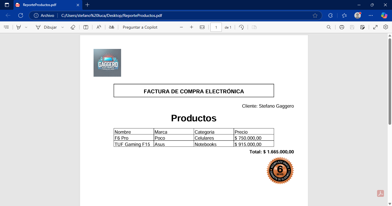
Task: Add a text box to PDF
Action: pos(86,27)
